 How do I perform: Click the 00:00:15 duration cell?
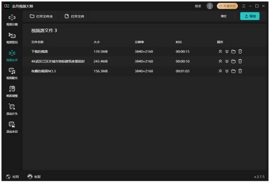(183, 52)
